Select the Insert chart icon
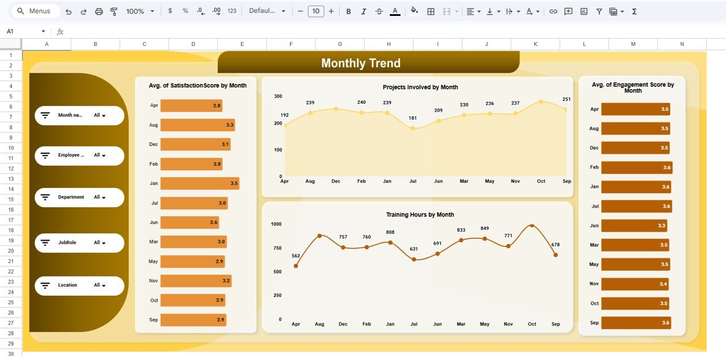This screenshot has height=357, width=726. (x=583, y=11)
